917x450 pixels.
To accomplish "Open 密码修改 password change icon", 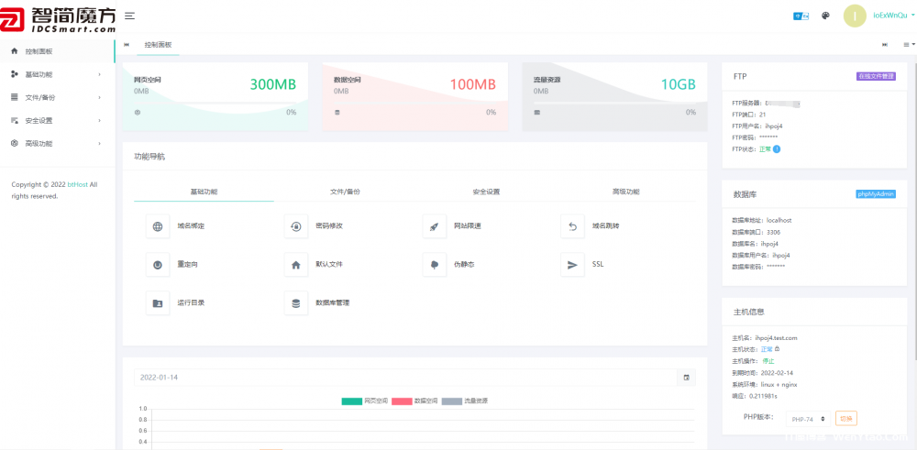I will [x=295, y=226].
